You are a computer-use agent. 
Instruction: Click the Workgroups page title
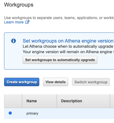click(19, 5)
